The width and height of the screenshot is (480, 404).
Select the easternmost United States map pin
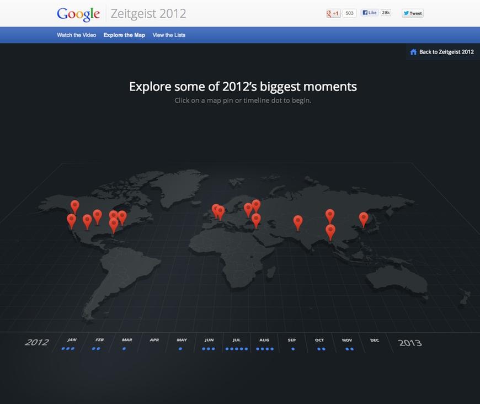(122, 217)
